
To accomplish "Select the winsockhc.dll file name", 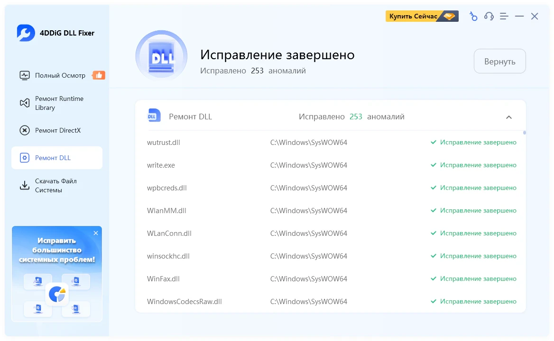I will pos(168,256).
